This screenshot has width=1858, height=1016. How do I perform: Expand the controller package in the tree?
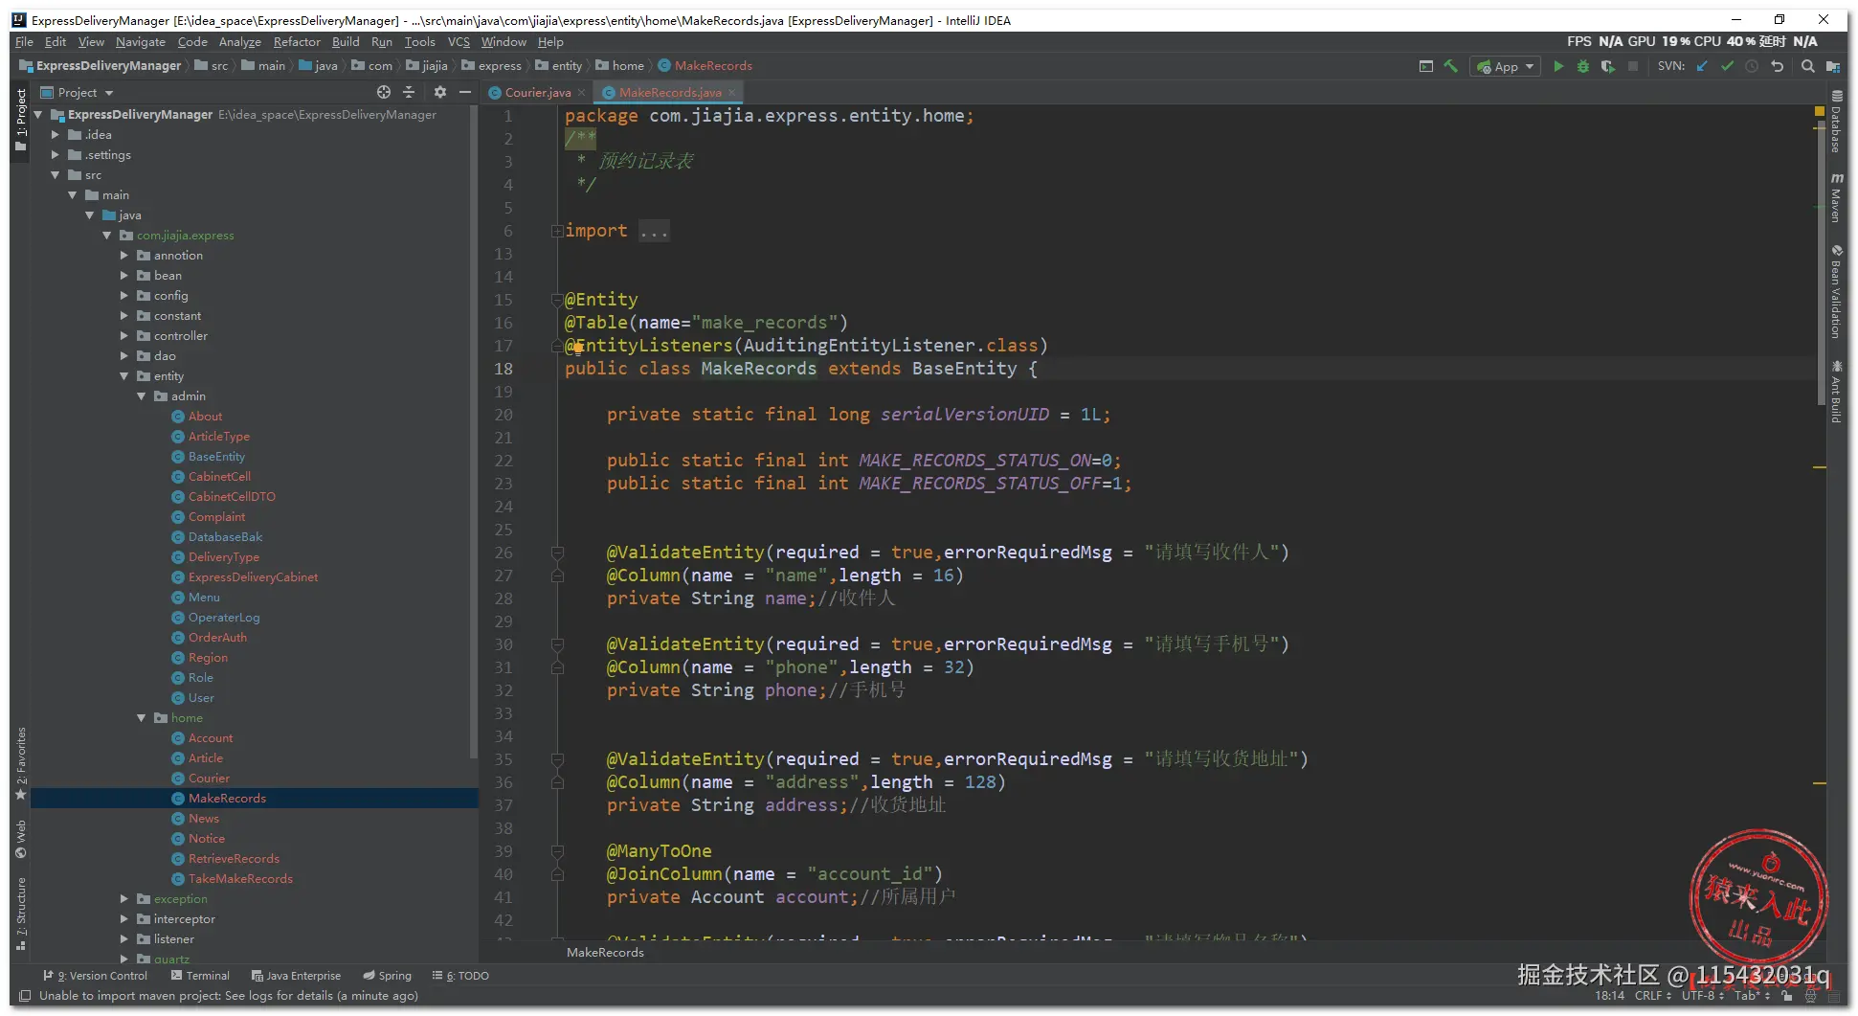click(x=124, y=336)
